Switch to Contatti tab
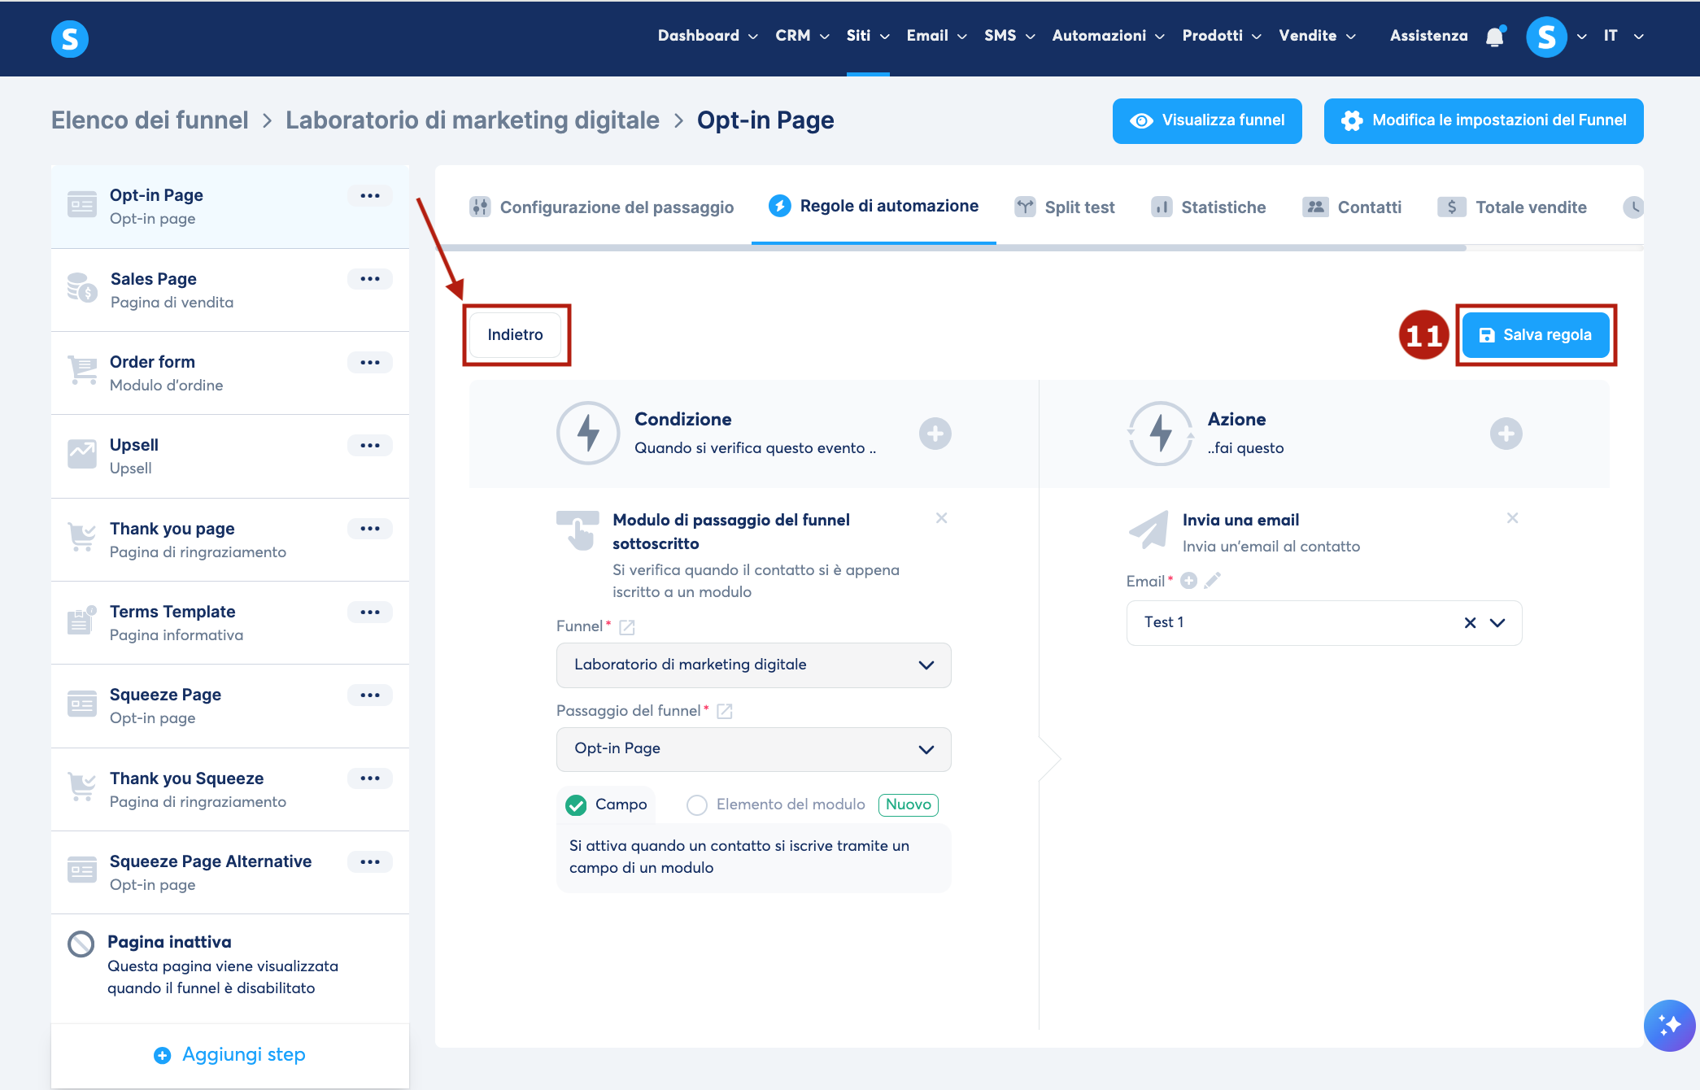 click(x=1351, y=207)
